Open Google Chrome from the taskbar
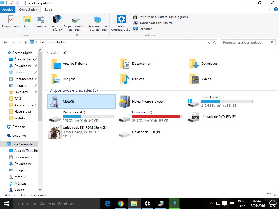Viewport: 279px width, 209px height. tap(121, 204)
